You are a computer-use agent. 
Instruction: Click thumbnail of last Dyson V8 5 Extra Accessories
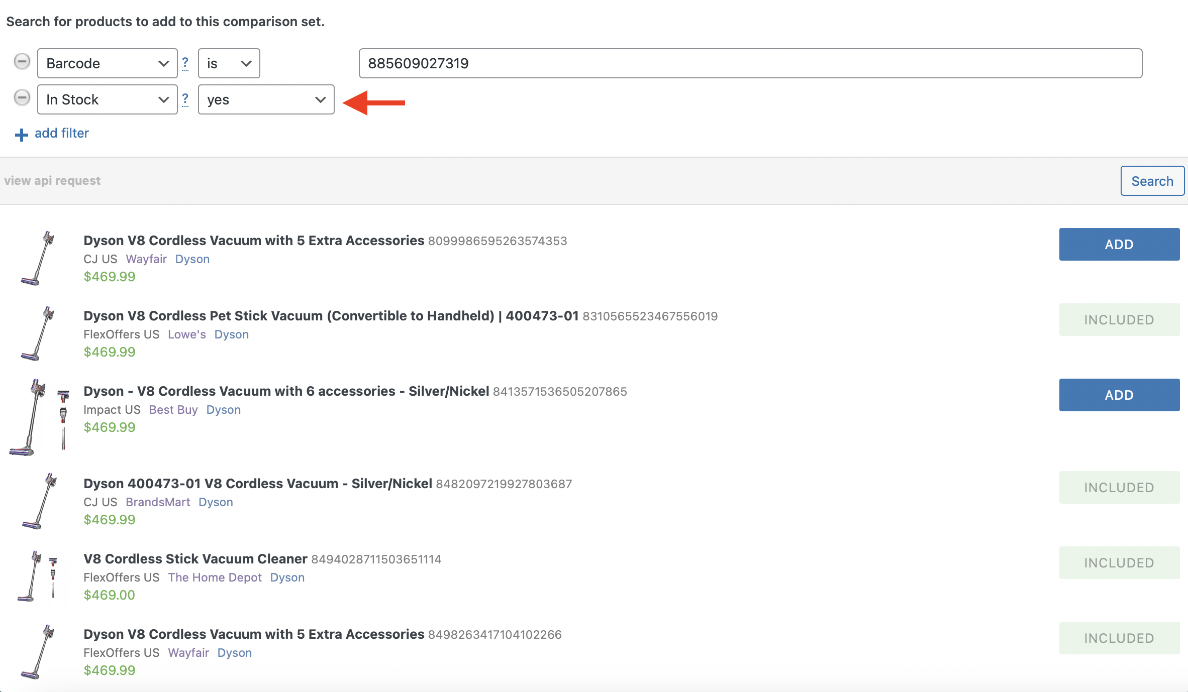click(x=38, y=652)
